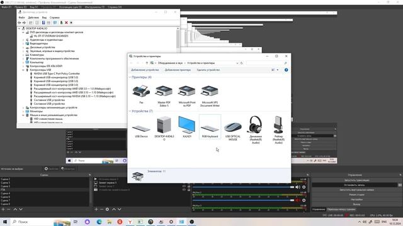Image resolution: width=403 pixels, height=226 pixels.
Task: Click the Add a printer button
Action: click(178, 70)
